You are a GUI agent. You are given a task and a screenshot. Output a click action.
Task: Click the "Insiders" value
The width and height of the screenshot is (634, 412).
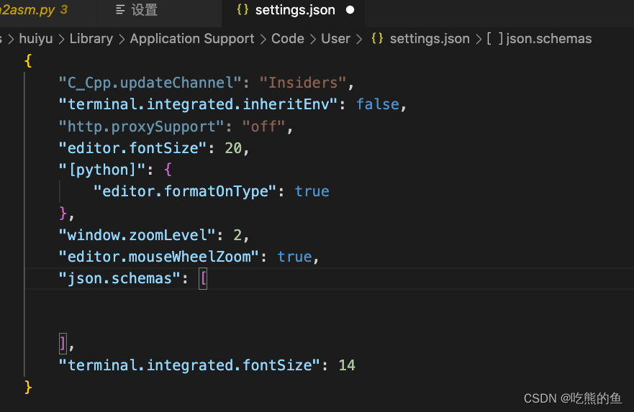[303, 83]
